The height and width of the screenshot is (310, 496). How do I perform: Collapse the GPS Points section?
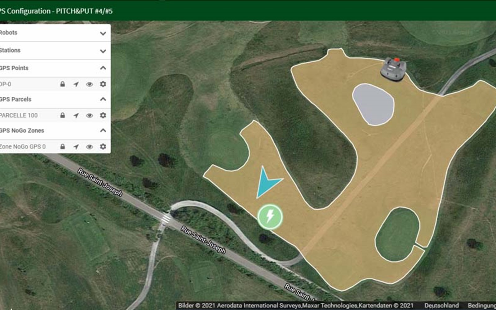coord(103,68)
